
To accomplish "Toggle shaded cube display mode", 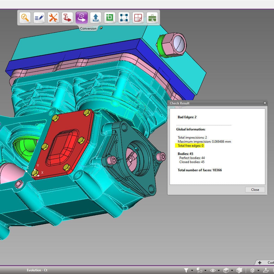I will (x=226, y=270).
